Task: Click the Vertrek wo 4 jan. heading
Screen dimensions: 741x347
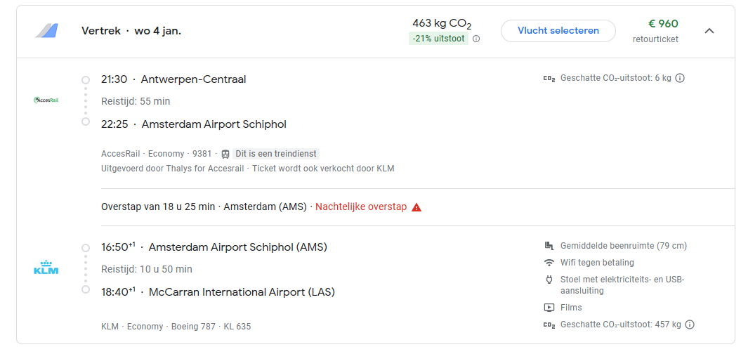Action: click(x=131, y=31)
